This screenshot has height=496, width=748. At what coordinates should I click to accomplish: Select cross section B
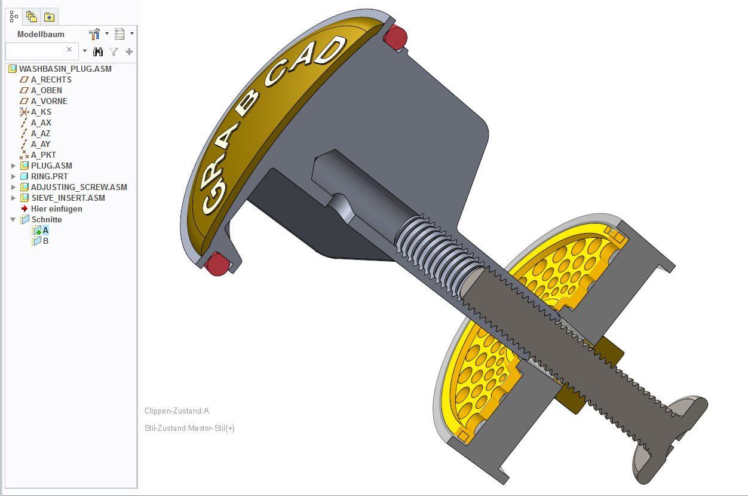[x=46, y=241]
